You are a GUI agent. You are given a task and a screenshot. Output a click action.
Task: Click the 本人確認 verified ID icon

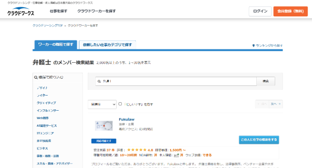pos(177,155)
